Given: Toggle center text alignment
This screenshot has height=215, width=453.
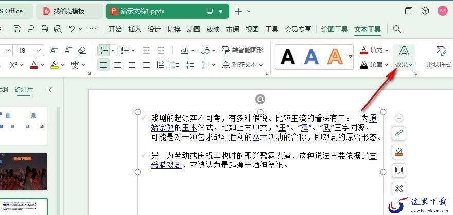Looking at the screenshot, I should [117, 65].
